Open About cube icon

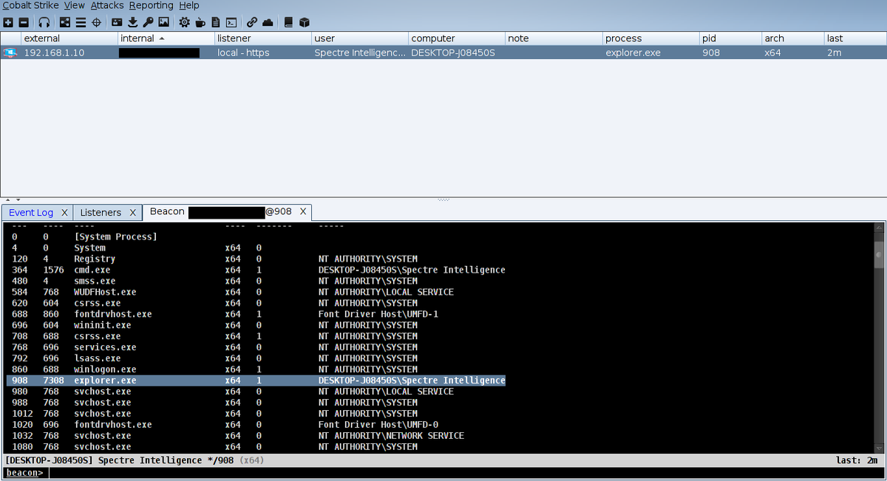coord(304,22)
